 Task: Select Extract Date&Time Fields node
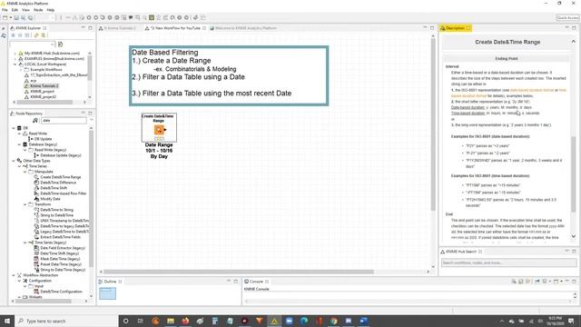coord(60,237)
